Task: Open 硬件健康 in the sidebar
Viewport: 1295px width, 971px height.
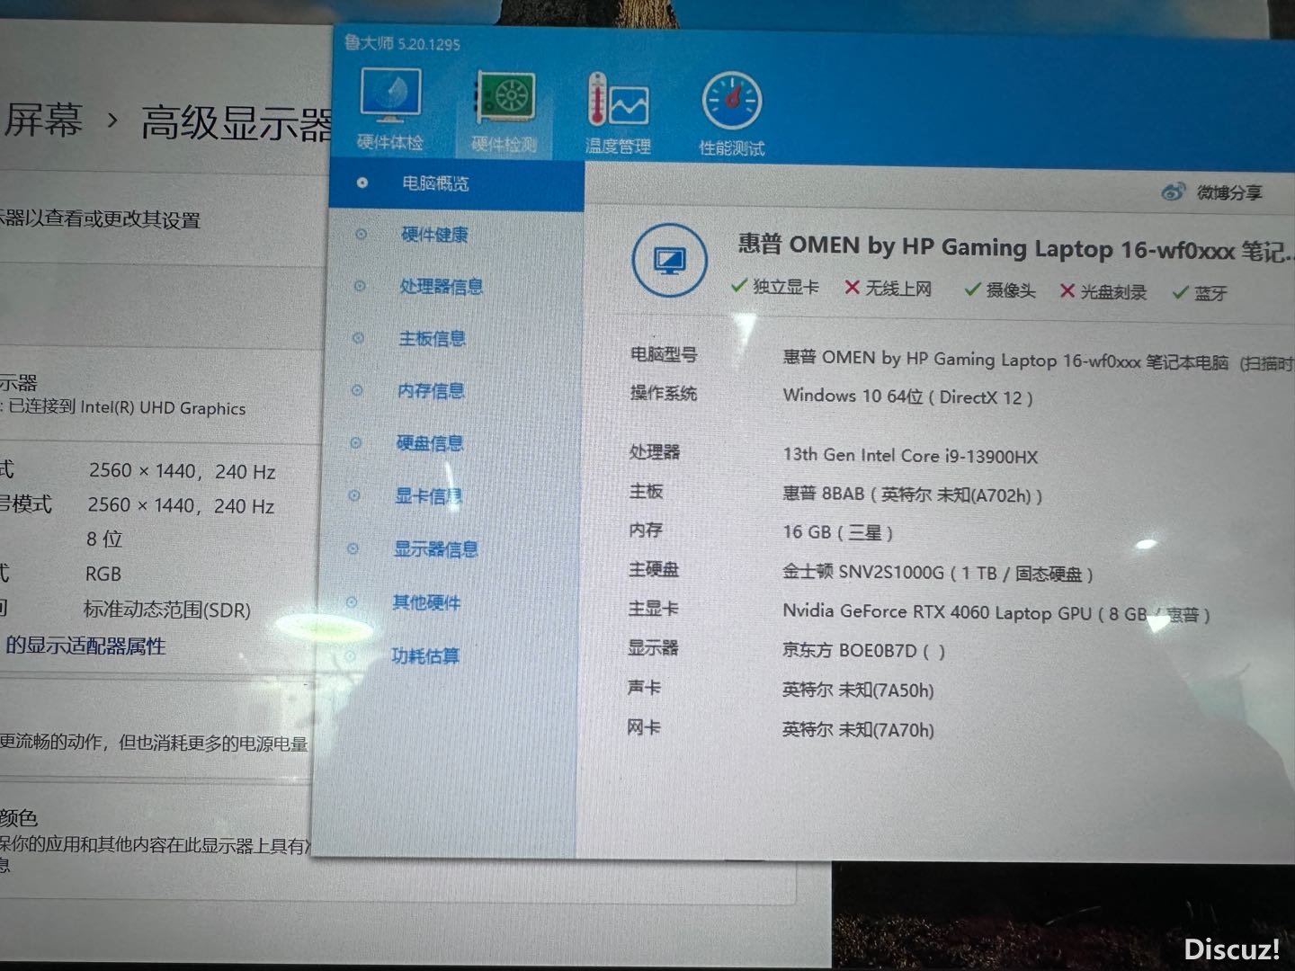Action: coord(434,235)
